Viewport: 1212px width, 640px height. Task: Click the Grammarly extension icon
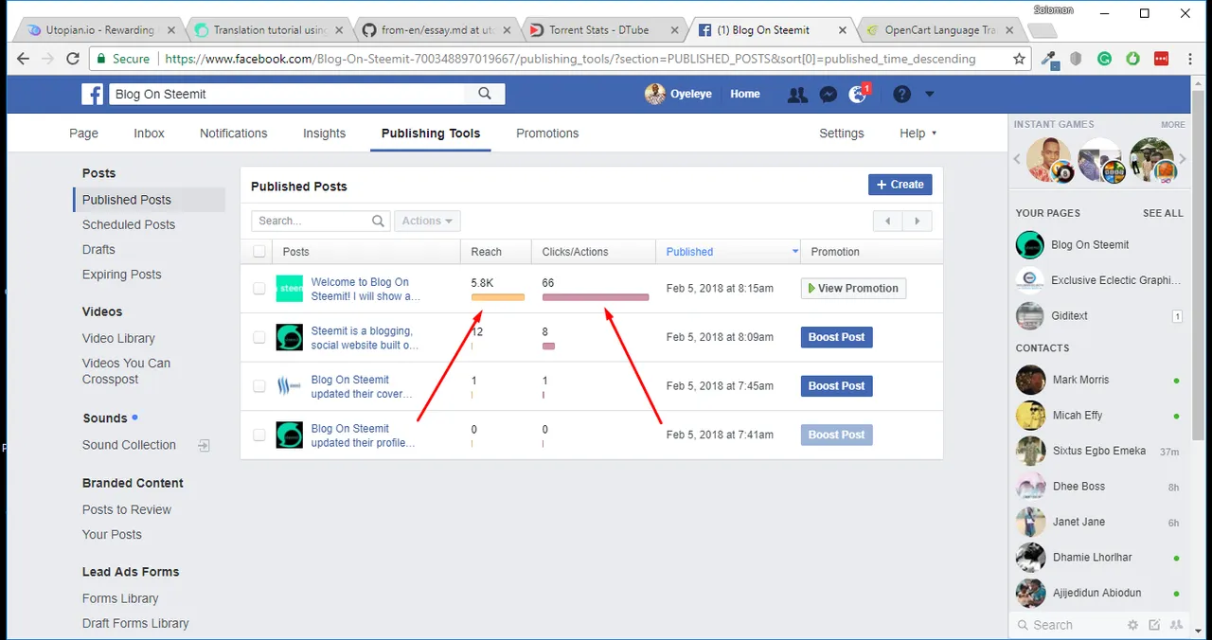(x=1104, y=59)
